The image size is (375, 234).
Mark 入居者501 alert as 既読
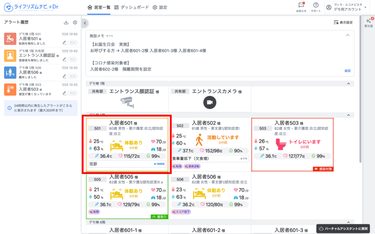click(73, 42)
